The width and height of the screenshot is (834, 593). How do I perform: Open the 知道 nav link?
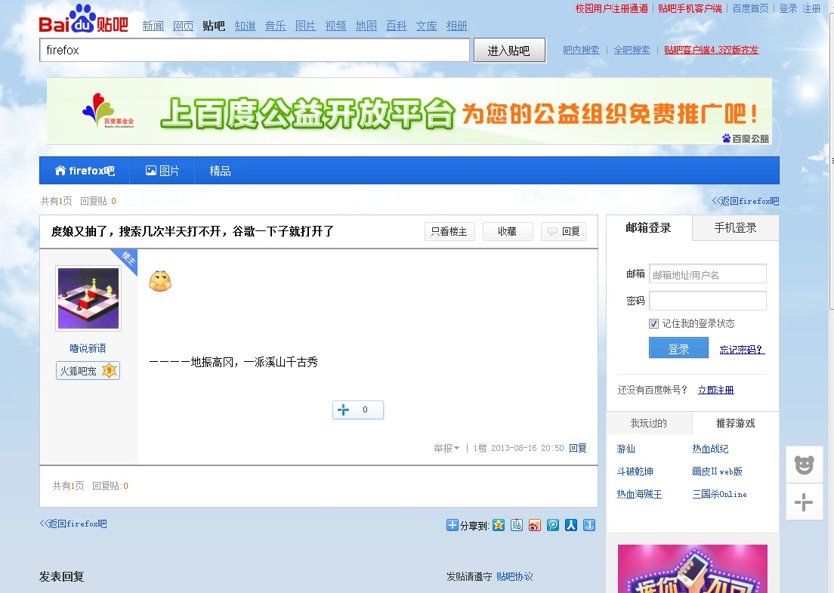[x=246, y=26]
